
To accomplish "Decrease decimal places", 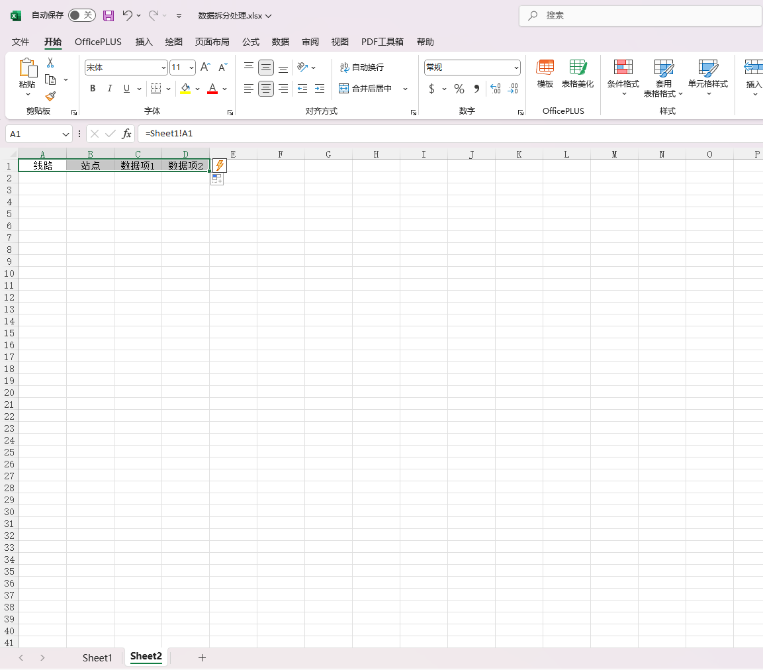I will [513, 89].
